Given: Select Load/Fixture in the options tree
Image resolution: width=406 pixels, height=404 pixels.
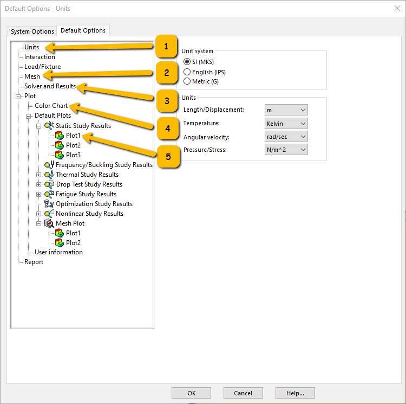Looking at the screenshot, I should tap(42, 67).
